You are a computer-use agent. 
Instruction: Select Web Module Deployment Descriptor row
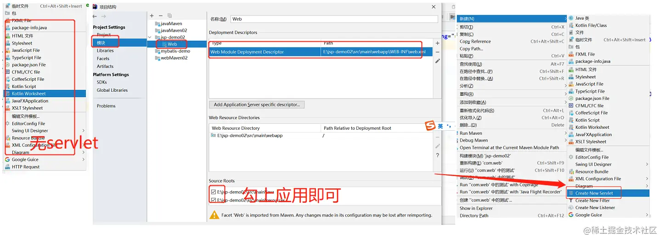[321, 52]
